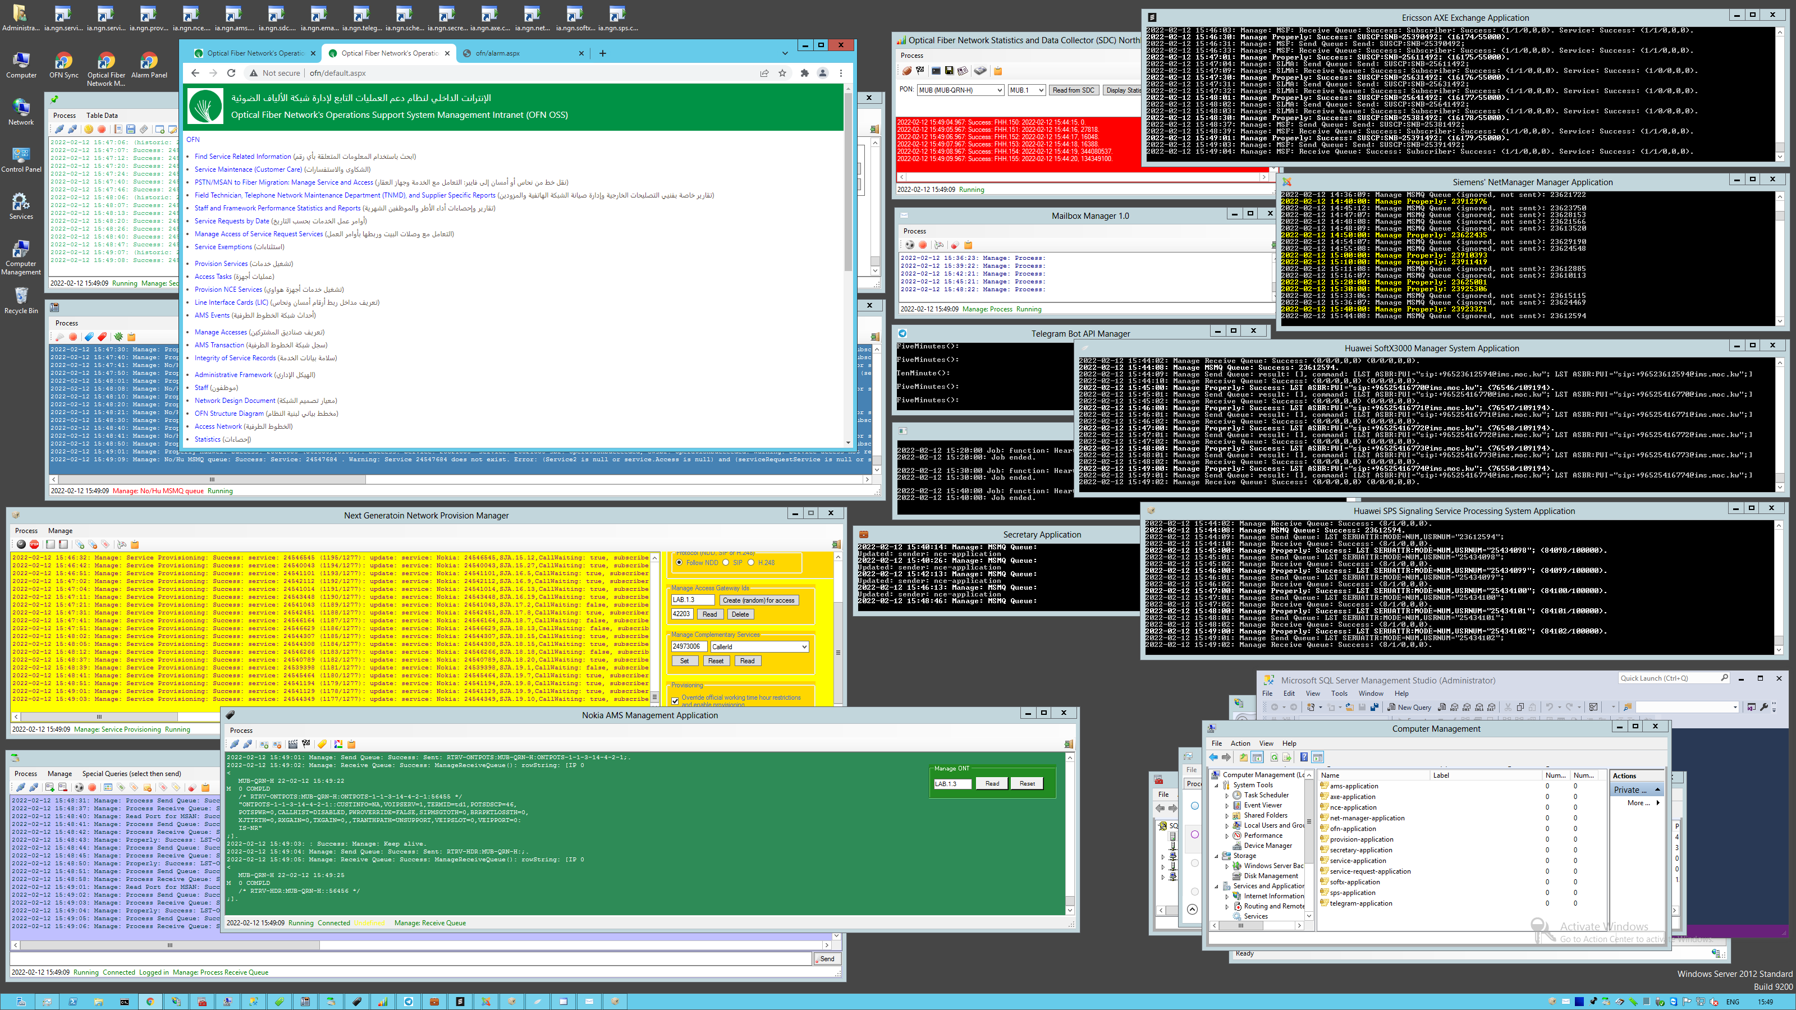The image size is (1796, 1010).
Task: Switch to the ofn/alarm.aspx Chrome tab
Action: tap(523, 53)
